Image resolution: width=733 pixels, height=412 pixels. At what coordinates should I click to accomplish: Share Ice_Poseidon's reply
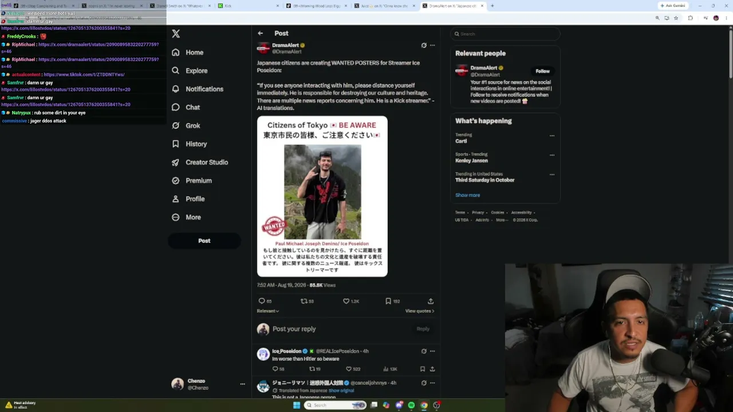click(x=432, y=369)
